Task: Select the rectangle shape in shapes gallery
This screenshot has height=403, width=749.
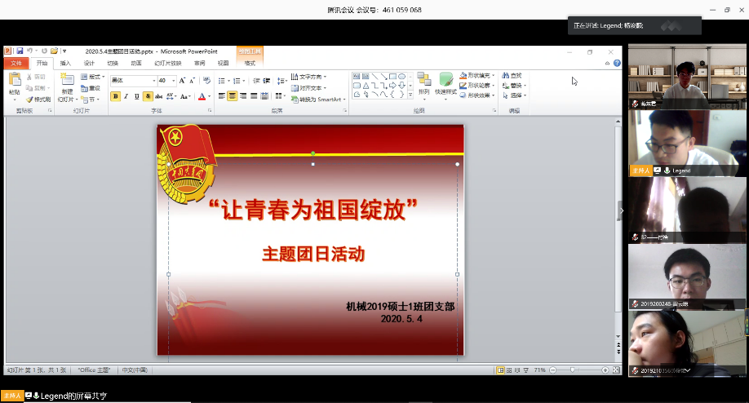Action: point(392,77)
